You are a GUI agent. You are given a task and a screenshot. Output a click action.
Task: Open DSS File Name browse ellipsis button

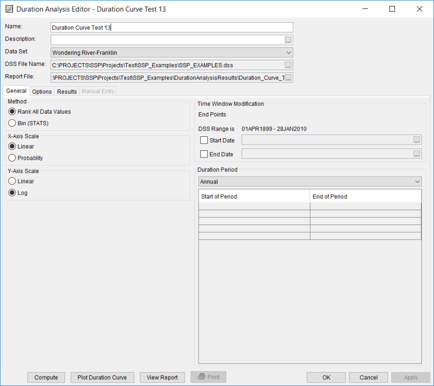288,65
